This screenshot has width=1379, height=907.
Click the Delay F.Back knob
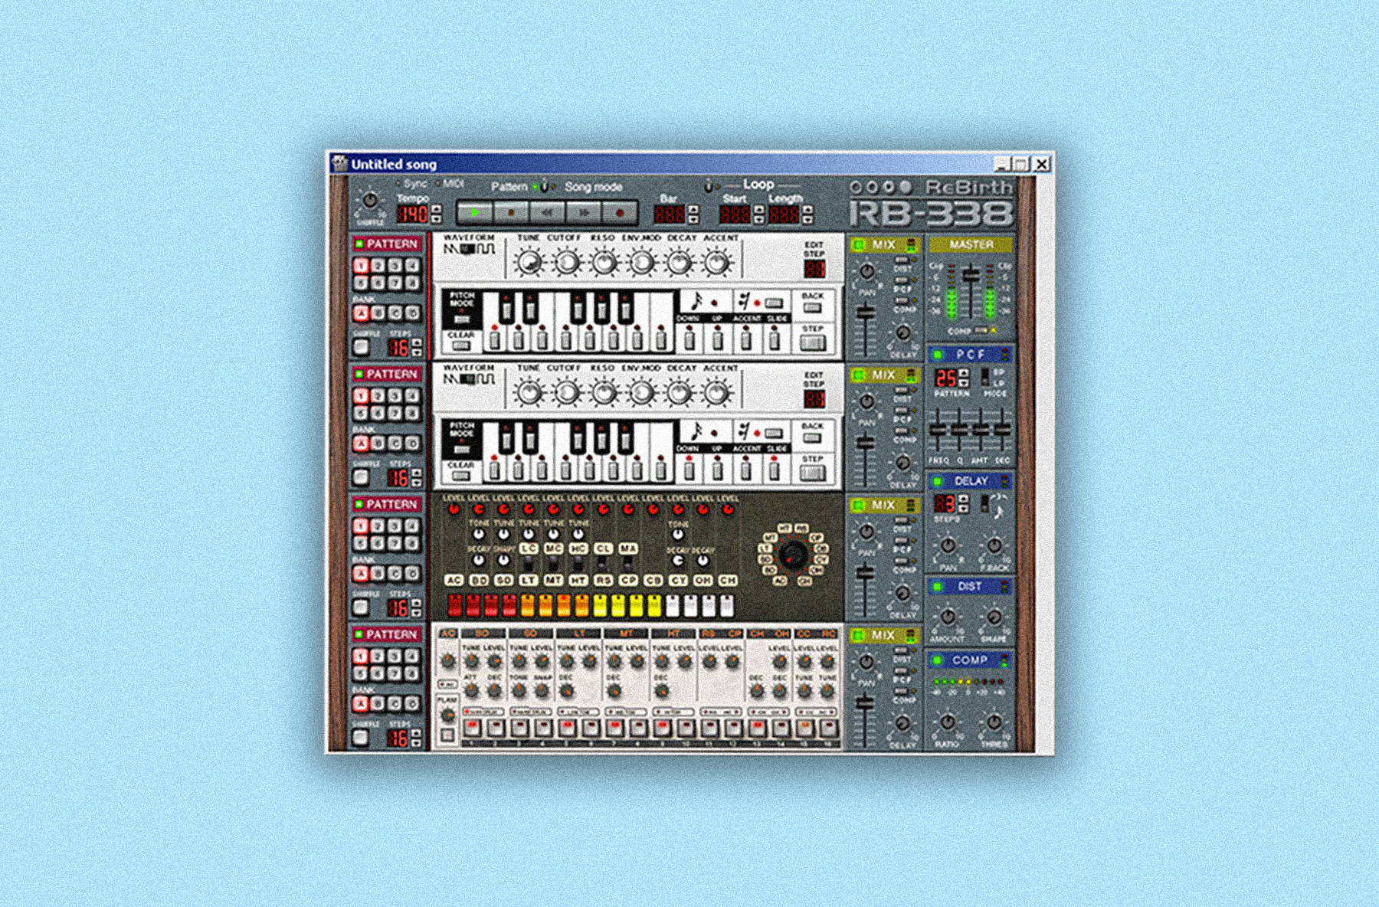(x=994, y=545)
